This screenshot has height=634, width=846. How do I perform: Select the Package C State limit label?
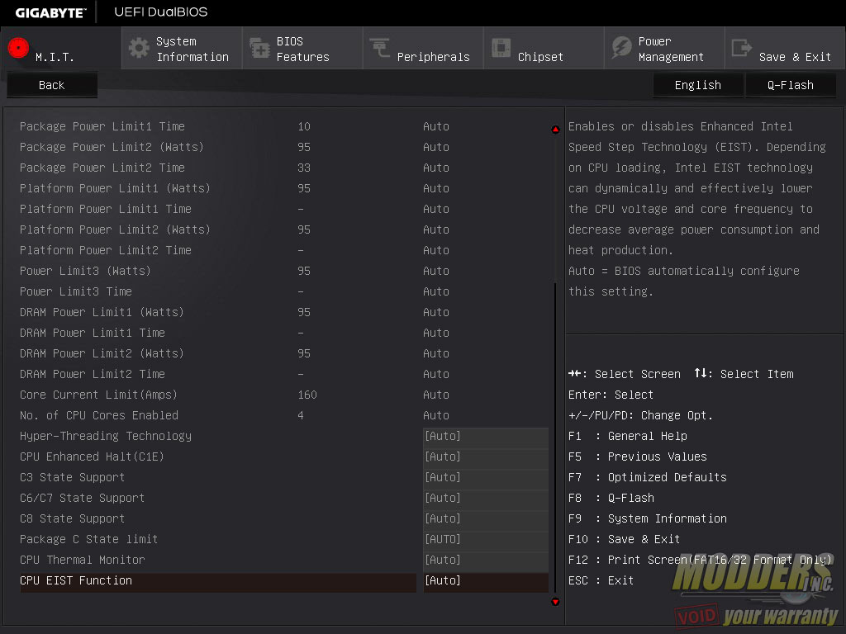click(89, 539)
